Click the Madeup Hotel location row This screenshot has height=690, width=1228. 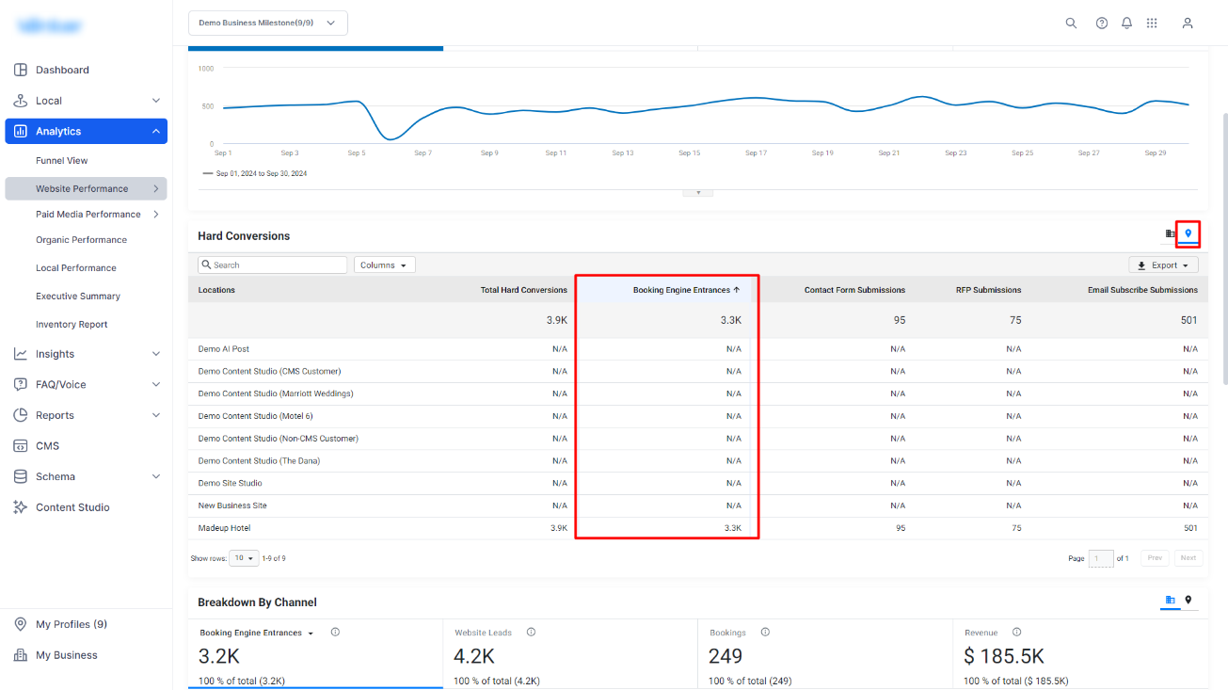click(698, 528)
